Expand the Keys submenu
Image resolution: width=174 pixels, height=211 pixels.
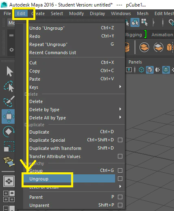tap(120, 87)
